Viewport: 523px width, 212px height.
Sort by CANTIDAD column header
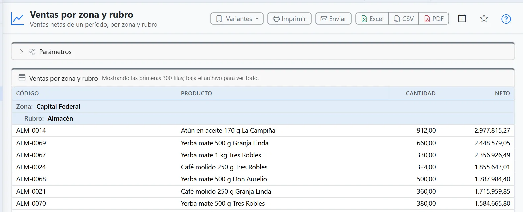[421, 93]
